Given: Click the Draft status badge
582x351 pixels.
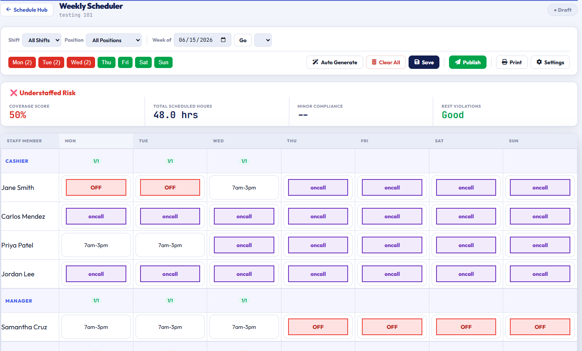Looking at the screenshot, I should (562, 10).
